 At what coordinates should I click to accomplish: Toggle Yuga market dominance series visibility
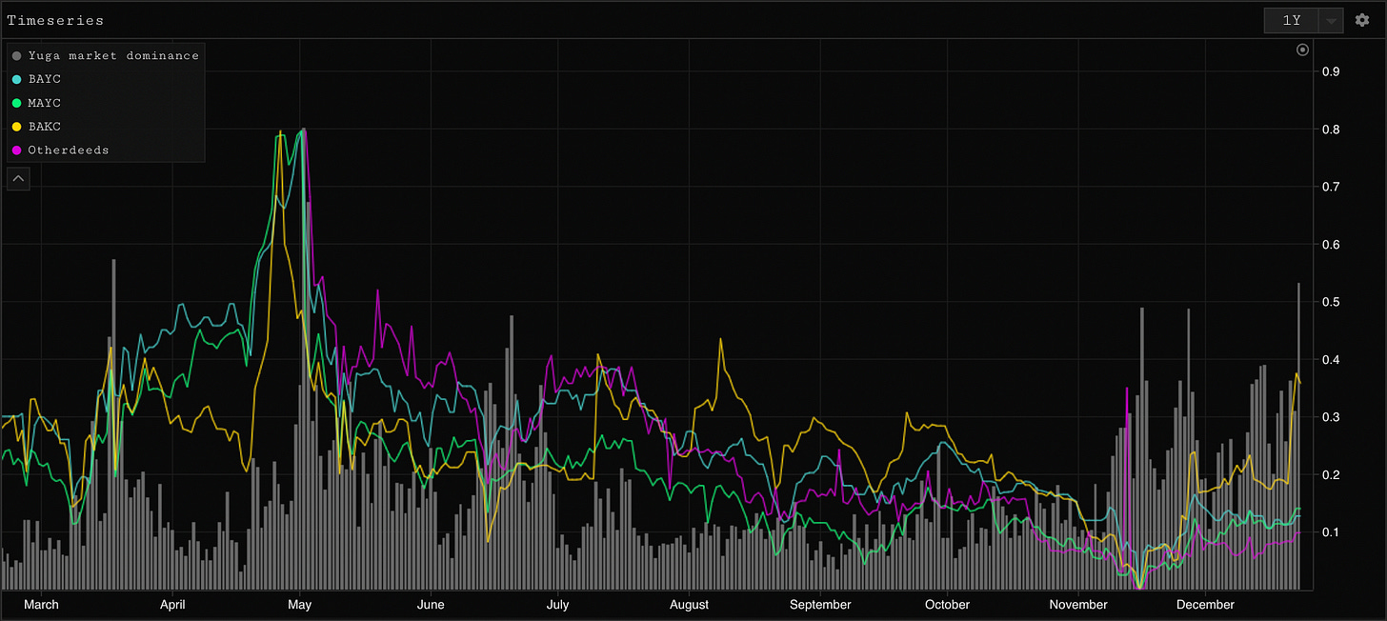click(105, 55)
